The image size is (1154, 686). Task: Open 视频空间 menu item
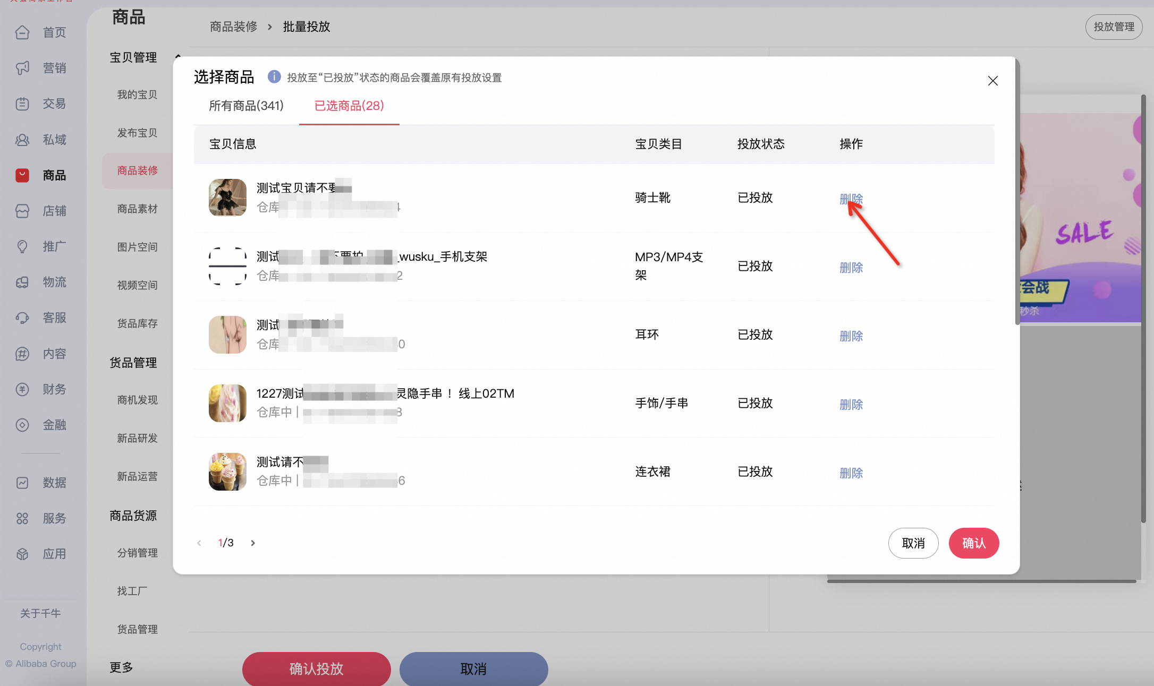pyautogui.click(x=137, y=285)
